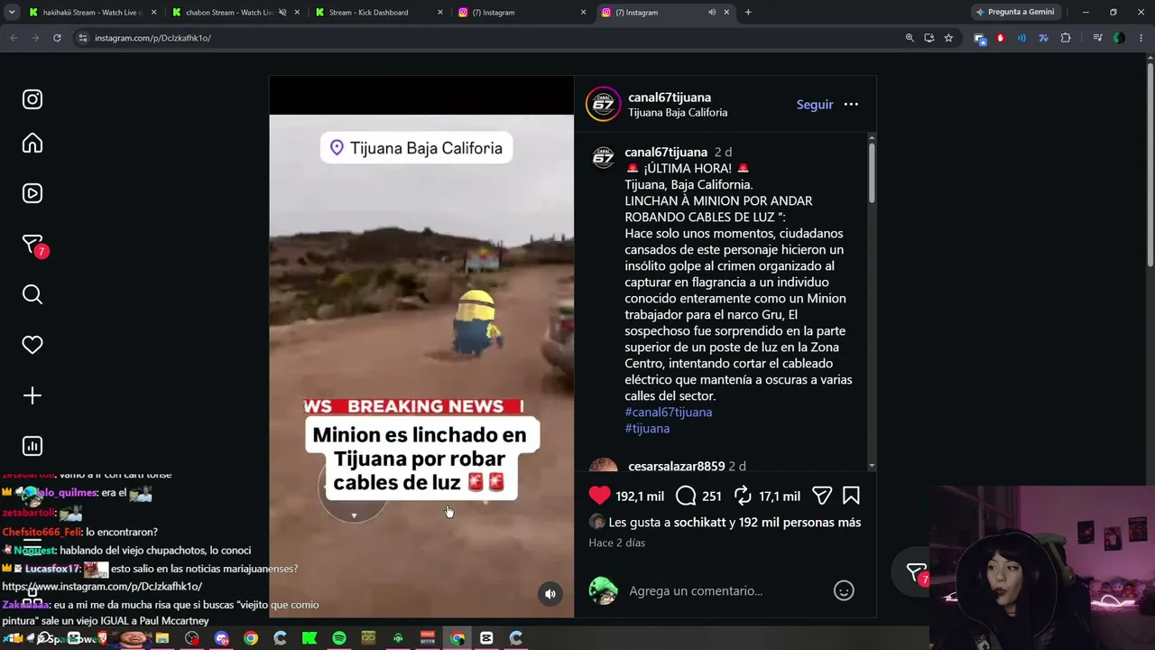Open CapCut from the taskbar
Image resolution: width=1155 pixels, height=650 pixels.
coord(486,638)
